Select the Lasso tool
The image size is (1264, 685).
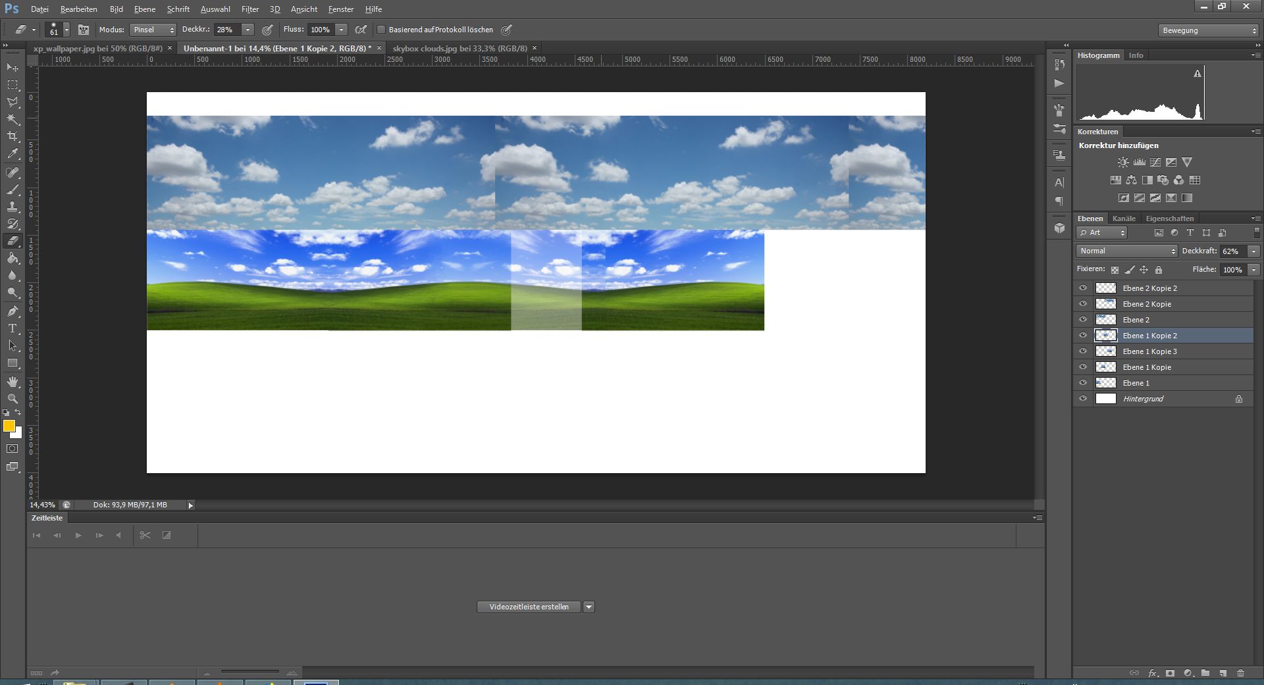click(x=13, y=102)
